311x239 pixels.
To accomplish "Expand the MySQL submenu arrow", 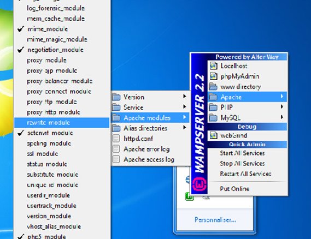I will pyautogui.click(x=282, y=117).
